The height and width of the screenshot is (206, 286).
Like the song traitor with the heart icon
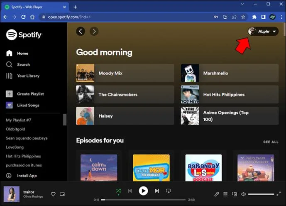(53, 194)
